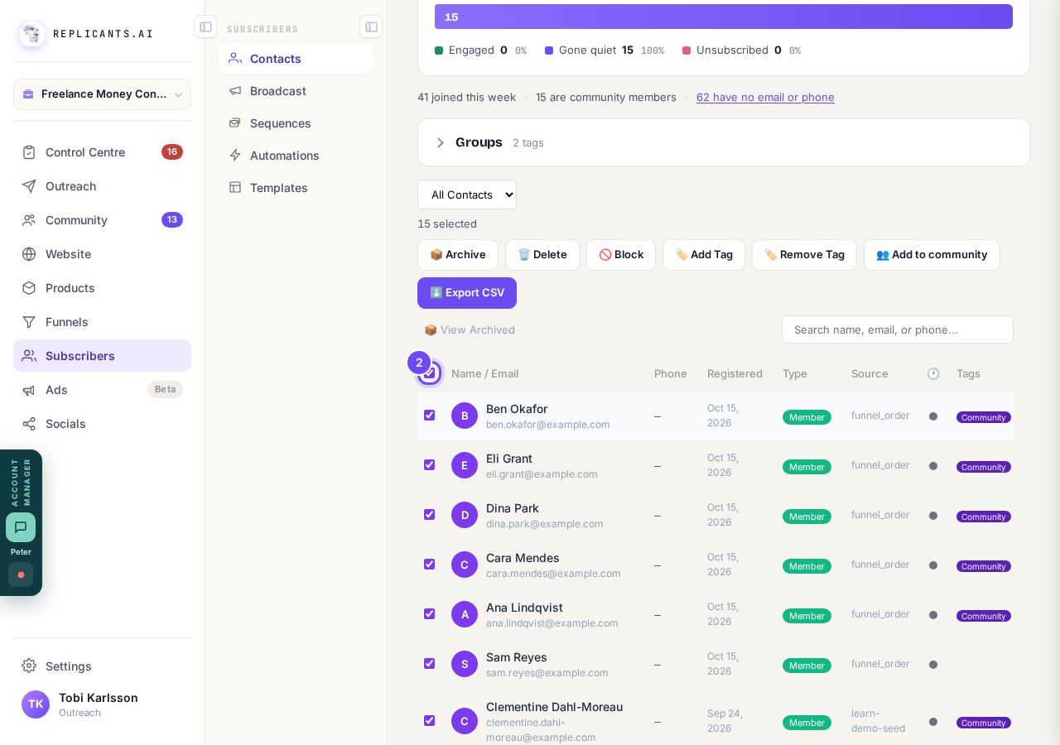The width and height of the screenshot is (1060, 745).
Task: Open Control Centre from sidebar
Action: pos(102,152)
